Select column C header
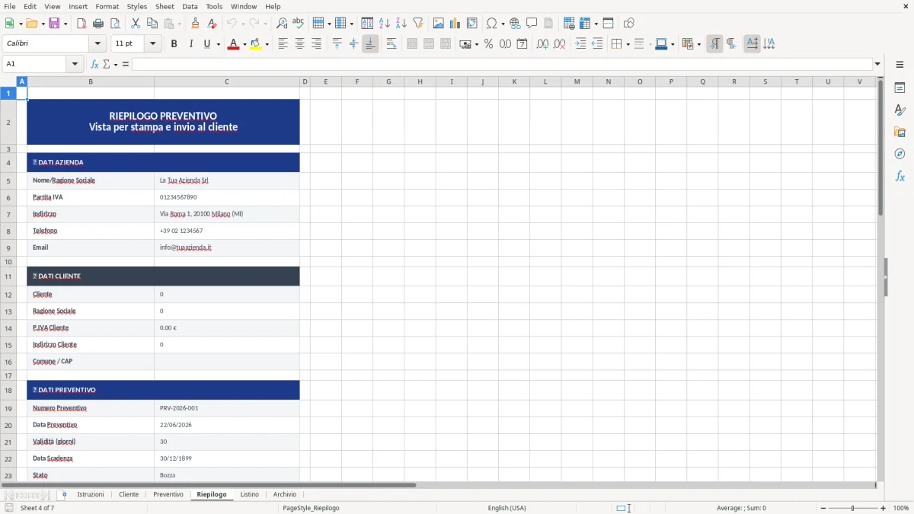The height and width of the screenshot is (514, 914). coord(226,81)
